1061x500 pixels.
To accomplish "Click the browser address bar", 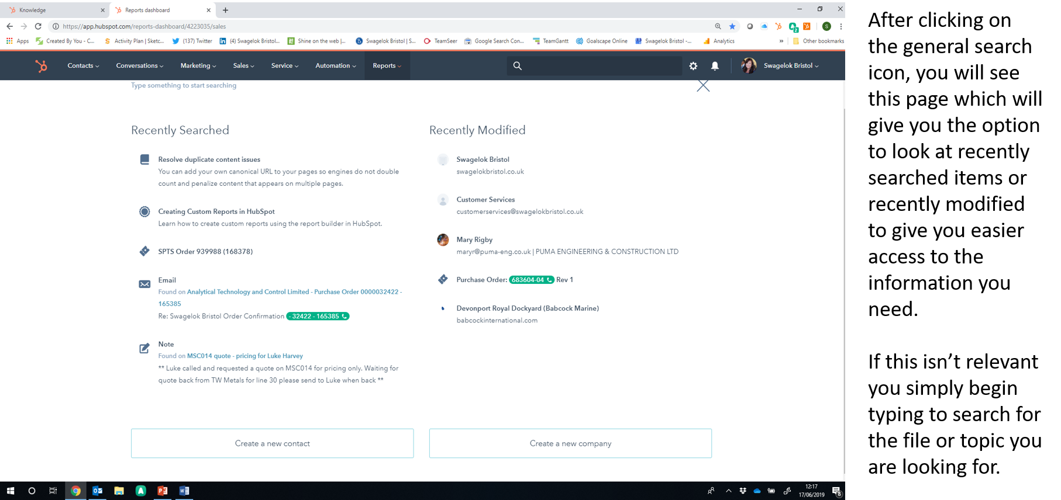I will coord(380,26).
